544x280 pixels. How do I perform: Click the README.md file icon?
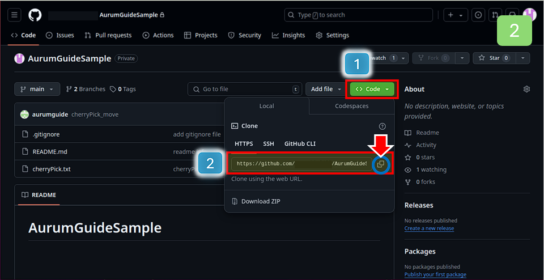coord(24,152)
